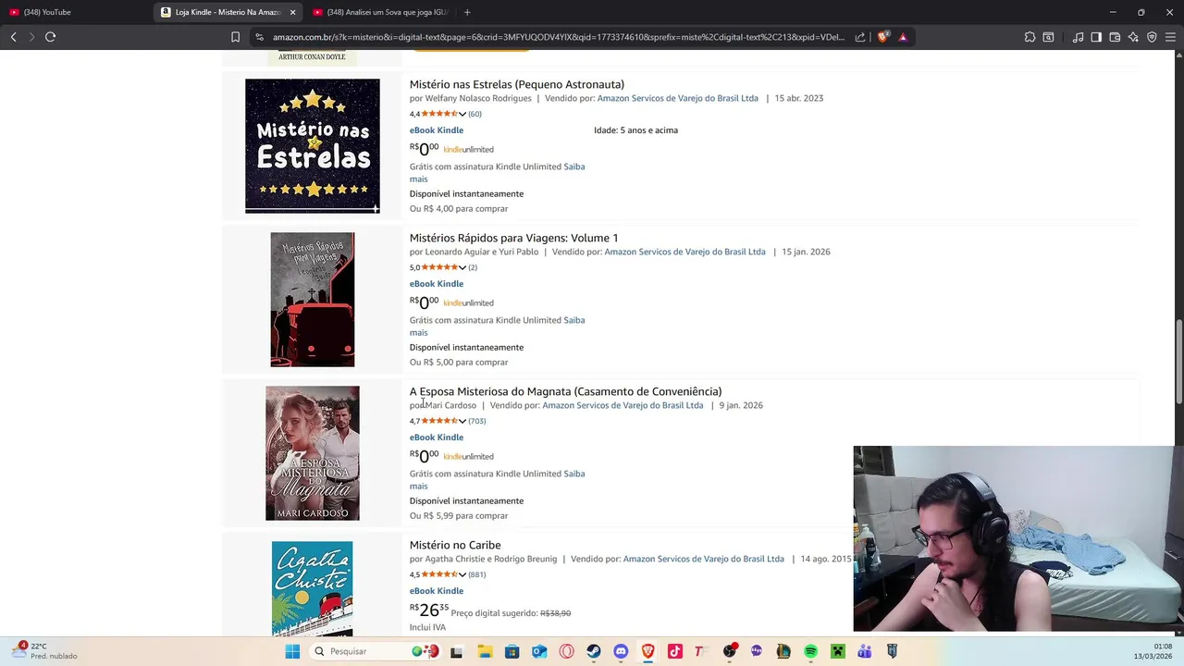Image resolution: width=1184 pixels, height=666 pixels.
Task: Open the Brave VPN shield icon
Action: [x=1152, y=37]
